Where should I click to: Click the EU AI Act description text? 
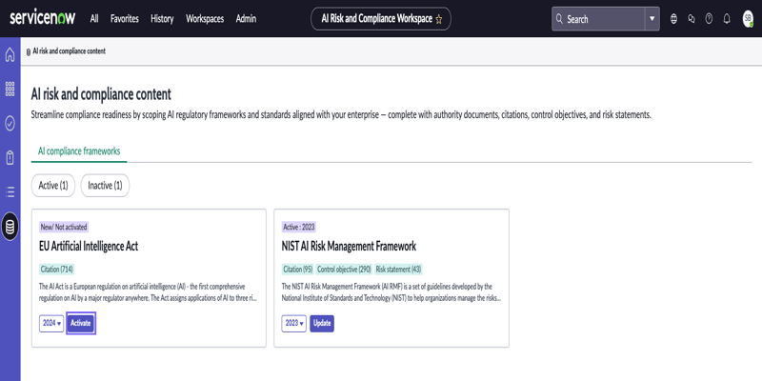pyautogui.click(x=148, y=292)
